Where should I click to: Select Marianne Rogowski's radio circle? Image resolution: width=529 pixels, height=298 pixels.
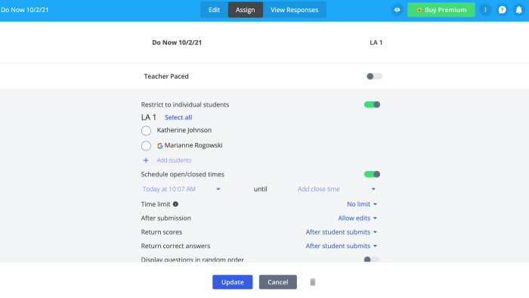146,145
